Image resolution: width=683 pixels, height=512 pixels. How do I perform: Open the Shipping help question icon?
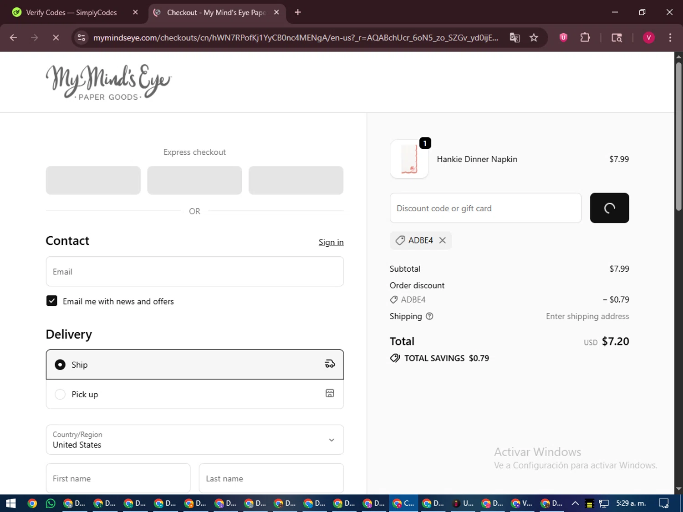[429, 316]
